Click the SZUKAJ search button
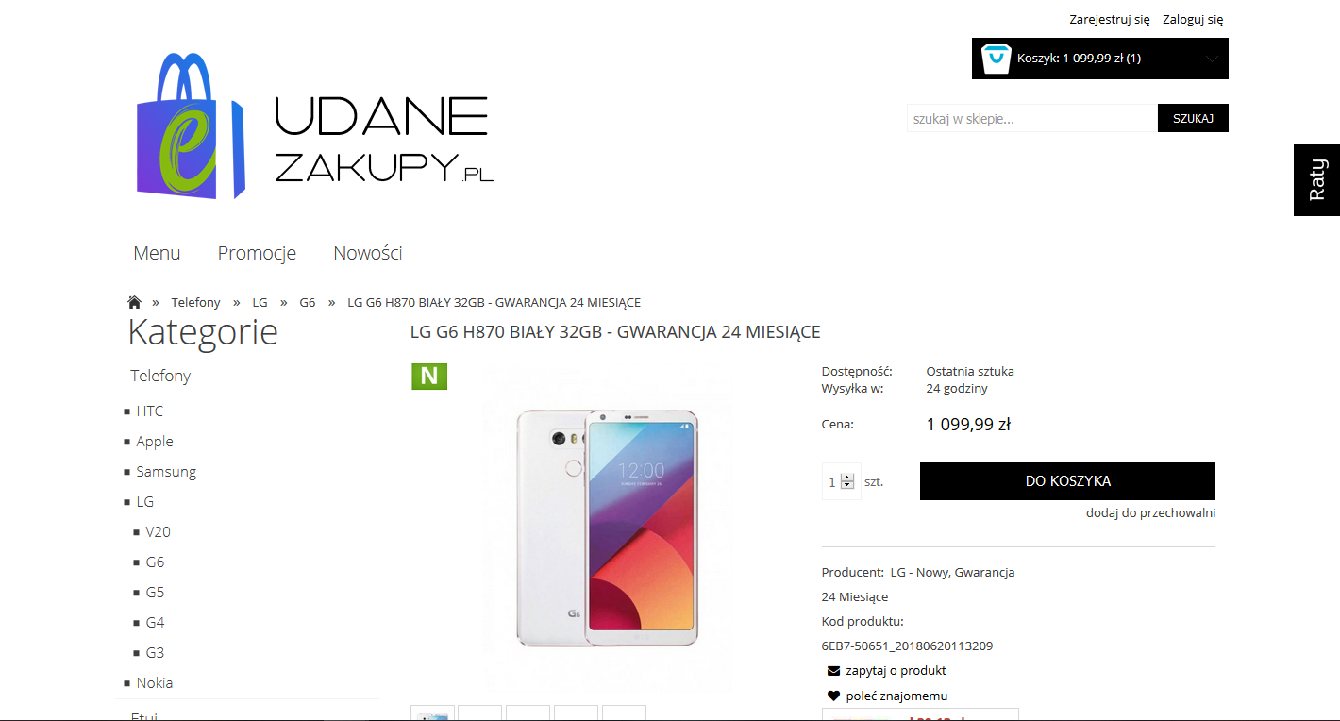 [x=1193, y=118]
